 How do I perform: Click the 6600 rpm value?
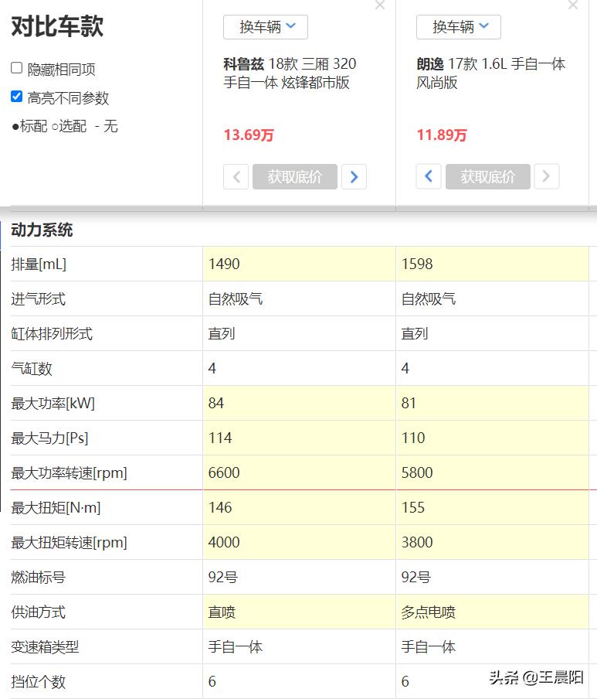click(x=224, y=472)
